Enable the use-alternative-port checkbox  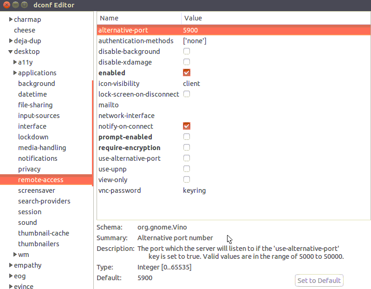tap(187, 158)
